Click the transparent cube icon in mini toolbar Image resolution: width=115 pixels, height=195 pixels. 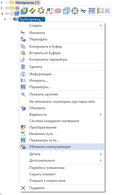coord(66,11)
